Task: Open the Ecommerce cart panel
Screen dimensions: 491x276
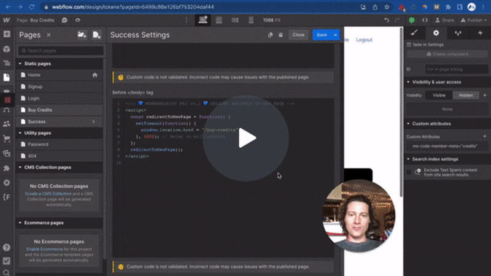Action: coord(7,139)
